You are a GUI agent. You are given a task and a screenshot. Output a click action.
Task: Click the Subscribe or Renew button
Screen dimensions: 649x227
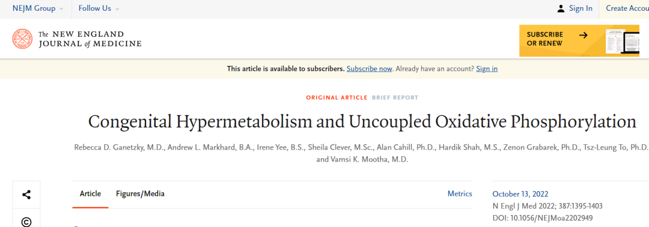coord(580,40)
